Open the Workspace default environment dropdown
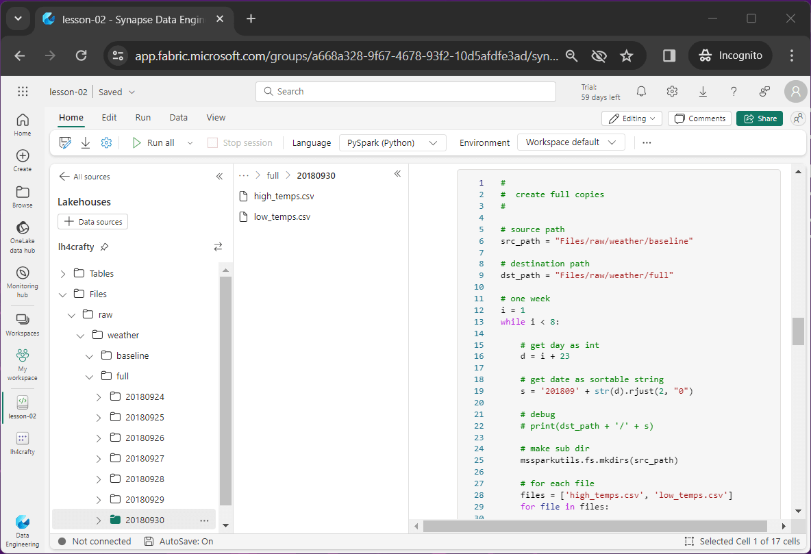The width and height of the screenshot is (811, 554). [x=571, y=142]
